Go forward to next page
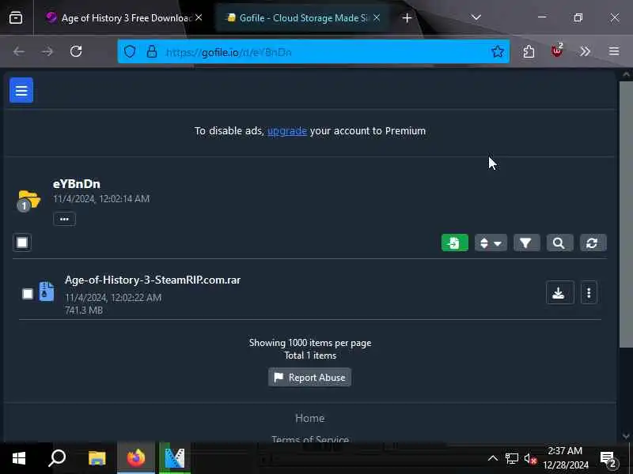This screenshot has height=474, width=633. tap(47, 51)
